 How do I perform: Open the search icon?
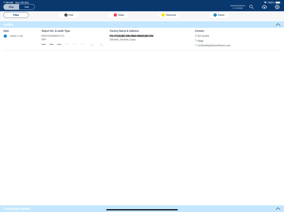tap(251, 7)
